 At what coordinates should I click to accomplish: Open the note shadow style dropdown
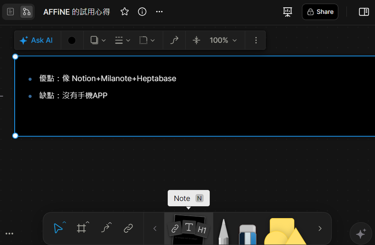98,40
